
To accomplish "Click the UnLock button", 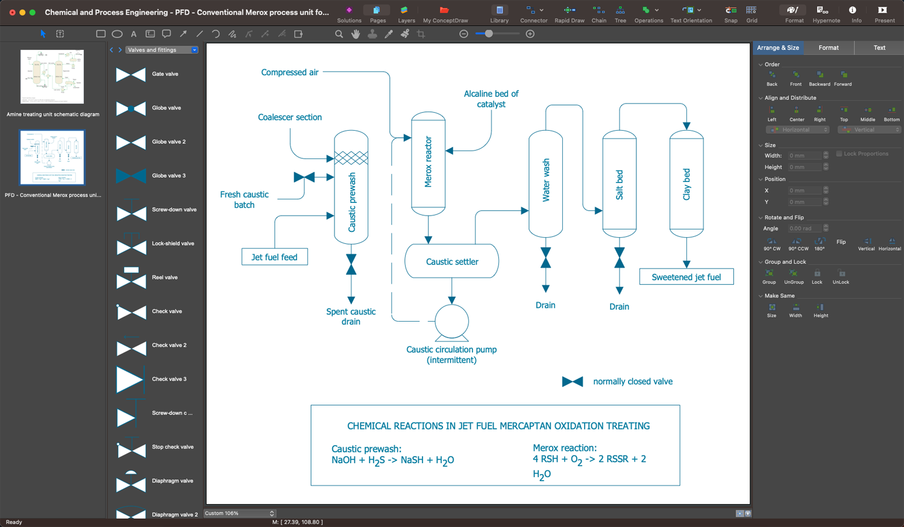I will 841,277.
